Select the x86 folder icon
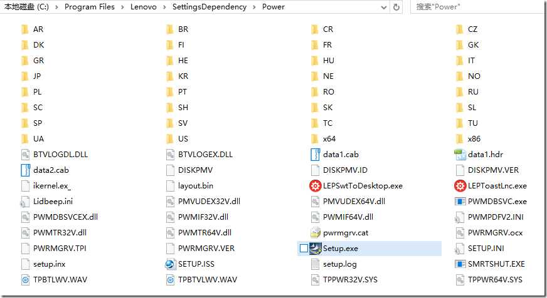This screenshot has height=298, width=547. point(459,138)
